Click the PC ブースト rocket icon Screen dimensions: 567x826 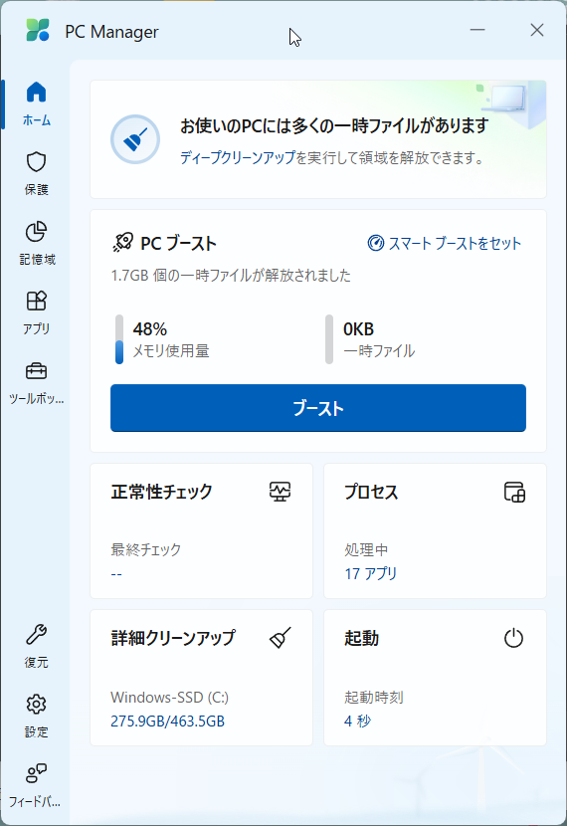coord(123,243)
